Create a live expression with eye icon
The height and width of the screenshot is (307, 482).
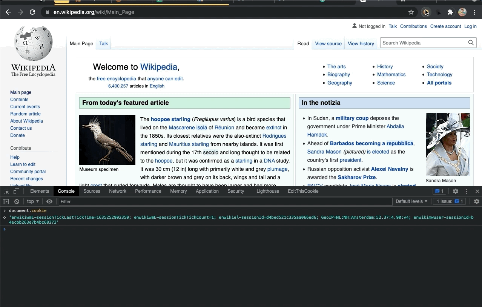[x=49, y=201]
